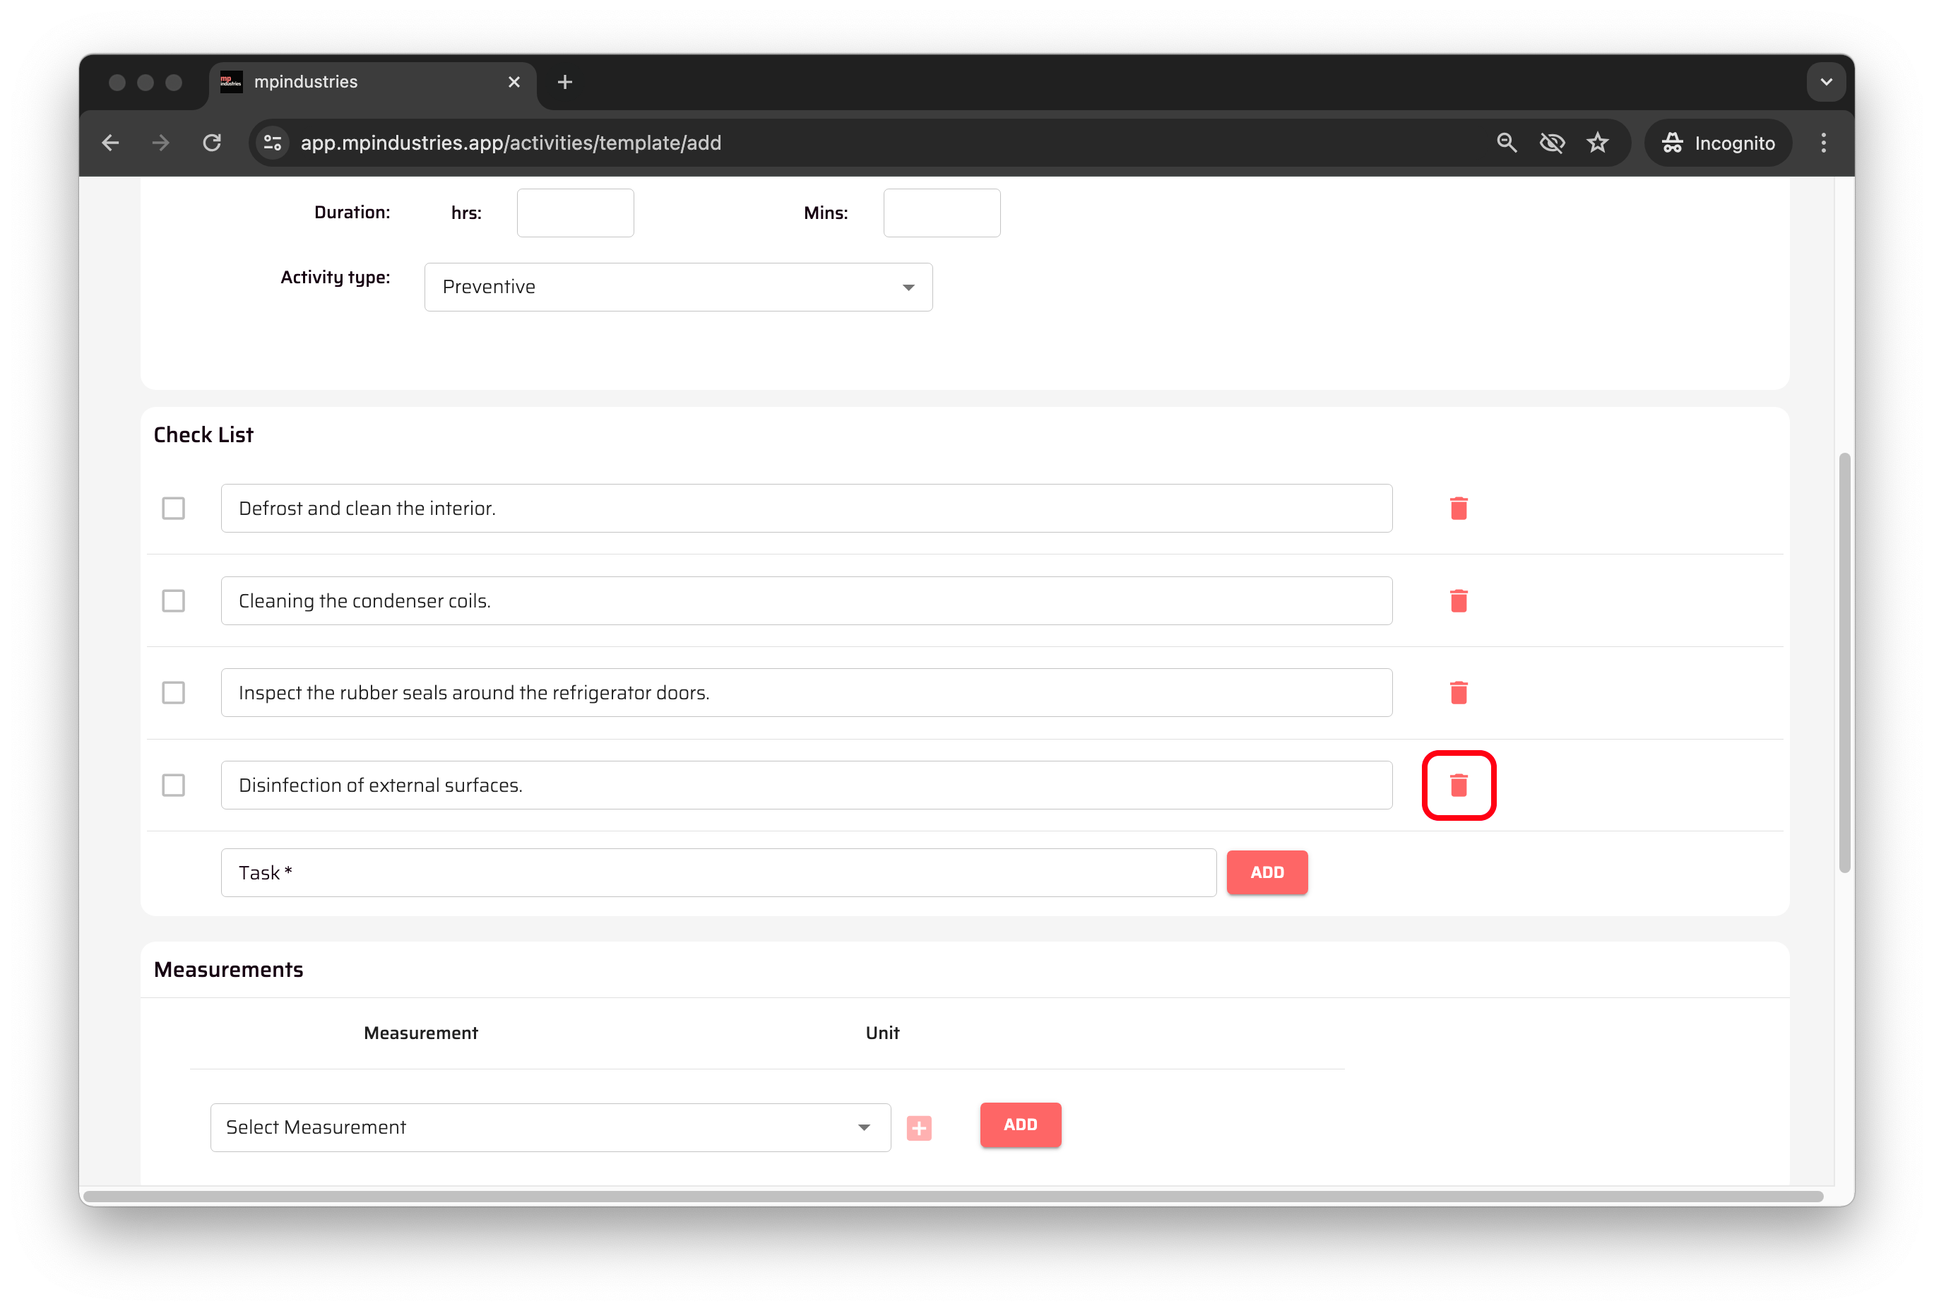Click the vertical page scrollbar

coord(1844,662)
